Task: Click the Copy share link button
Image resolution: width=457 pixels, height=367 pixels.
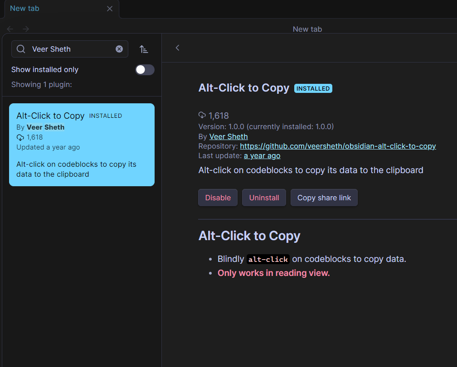Action: pos(324,198)
